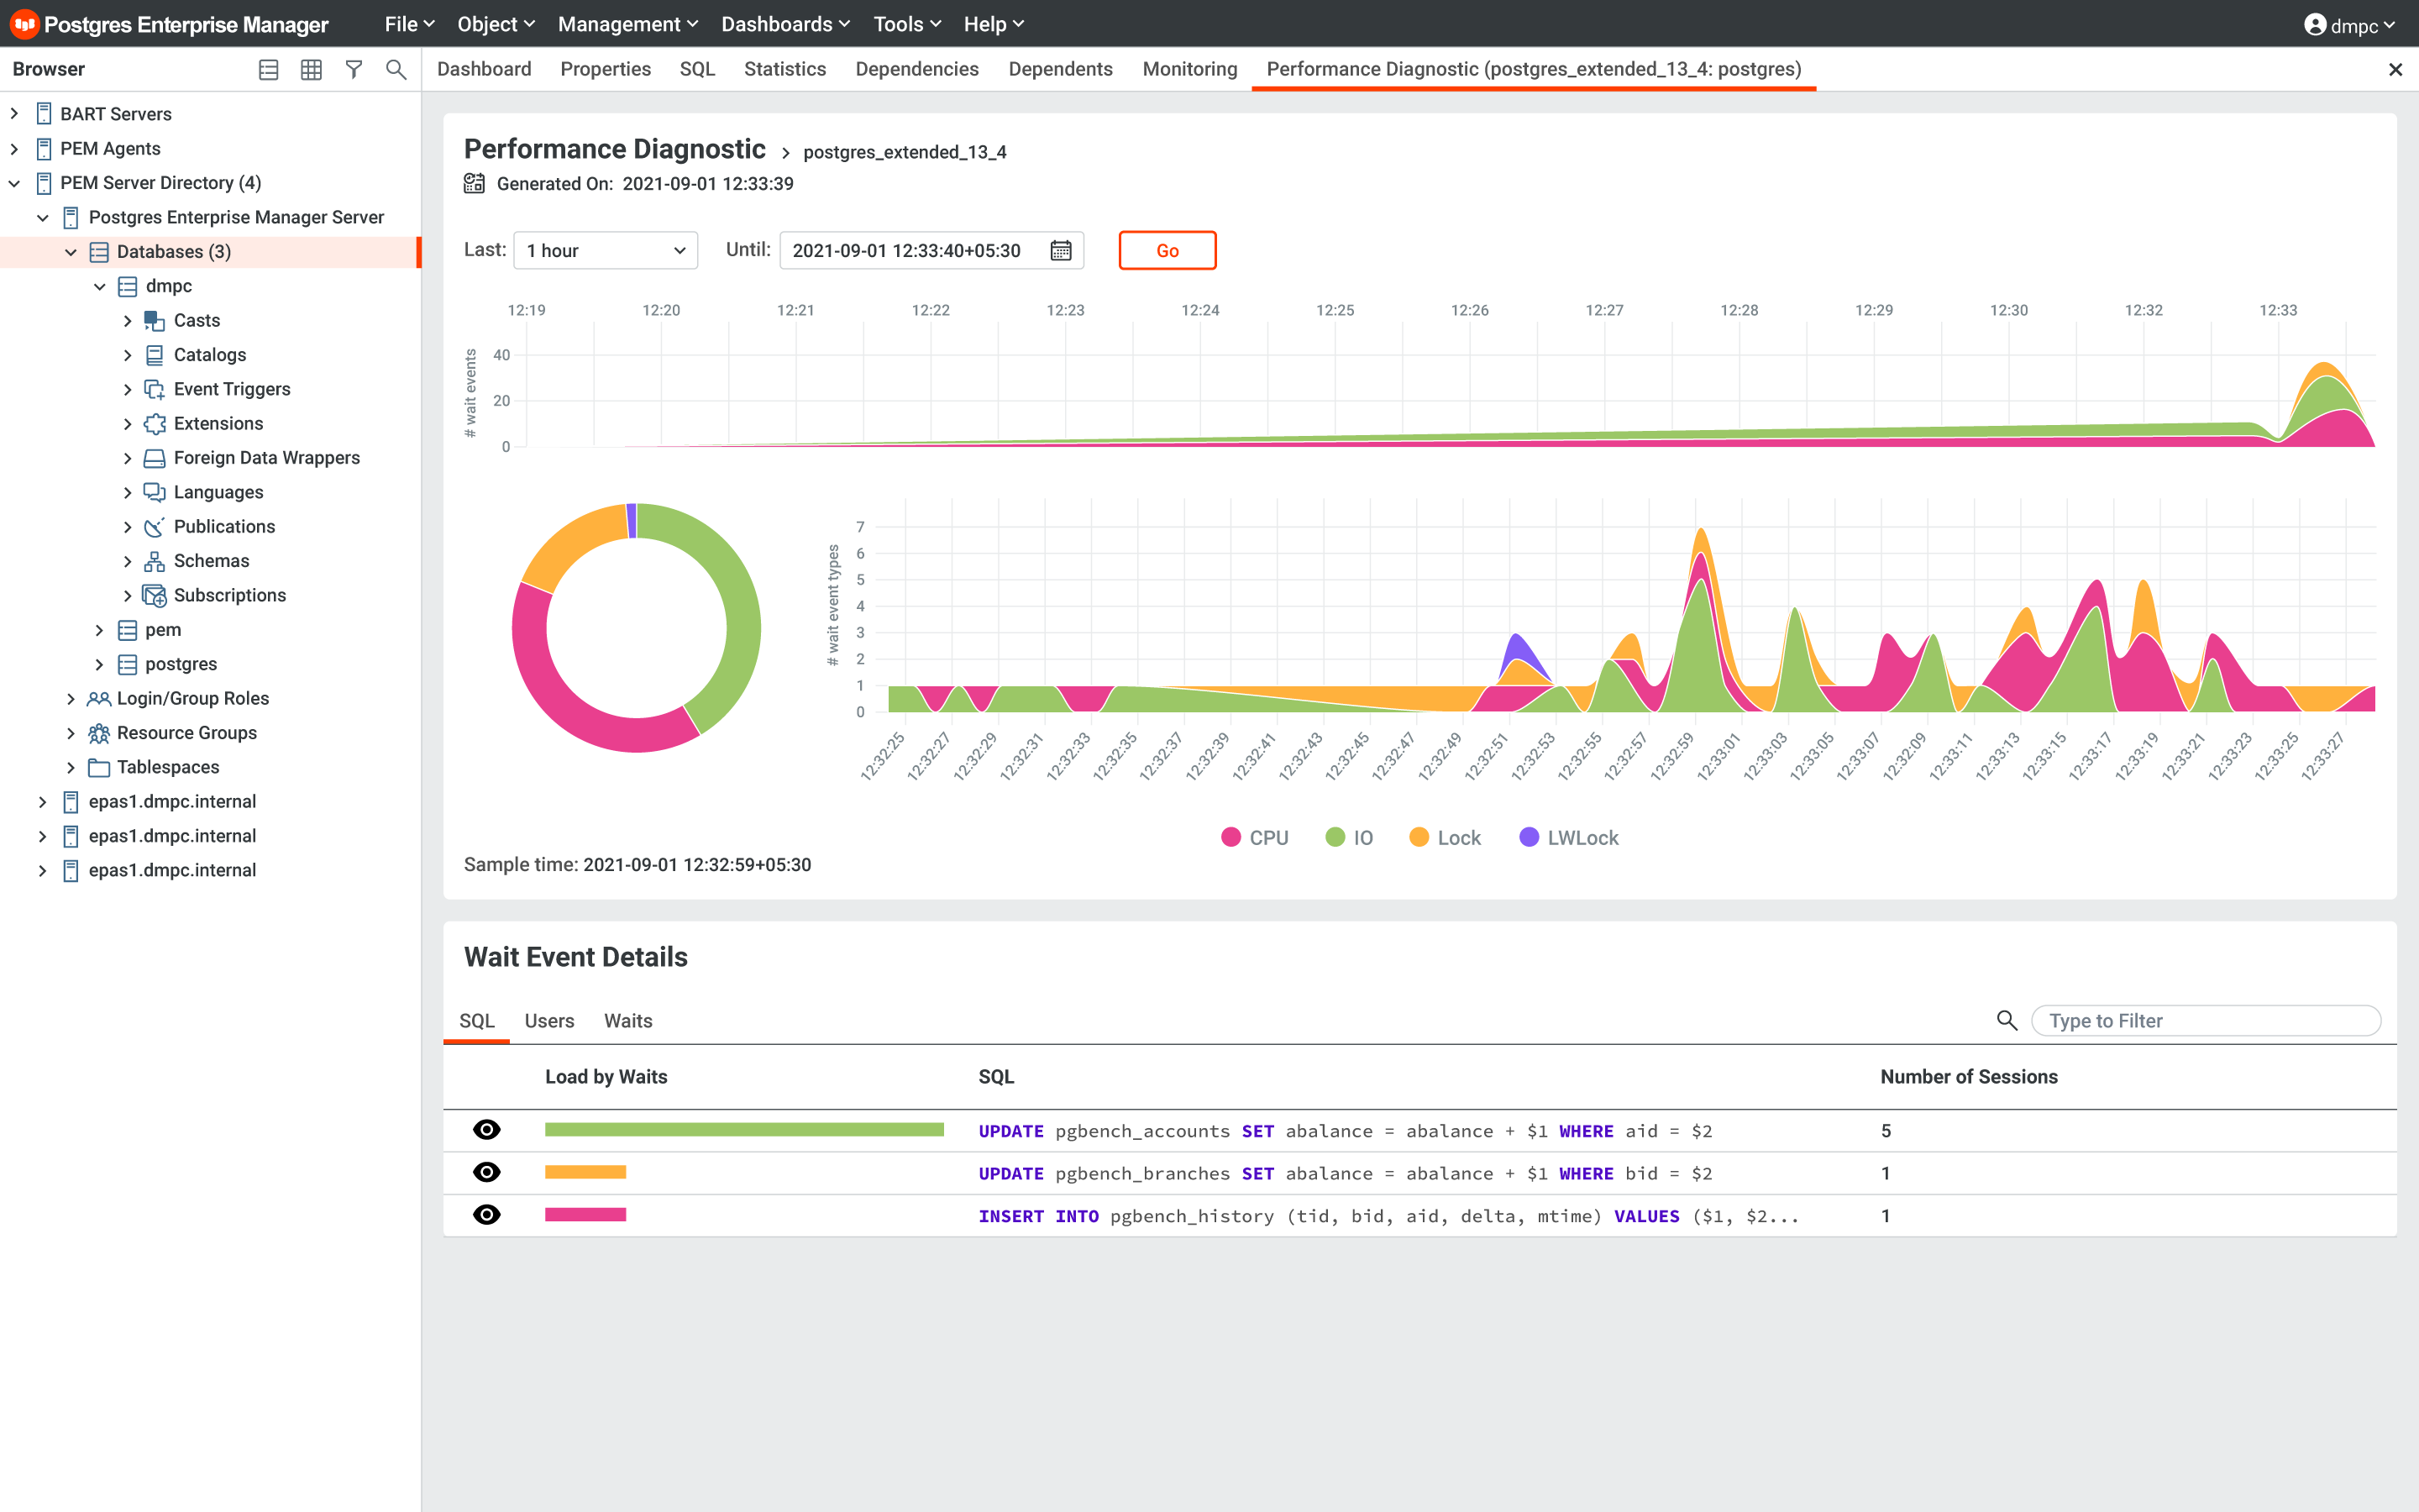Screen dimensions: 2419x1512
Task: Click the wait types donut chart
Action: click(636, 628)
